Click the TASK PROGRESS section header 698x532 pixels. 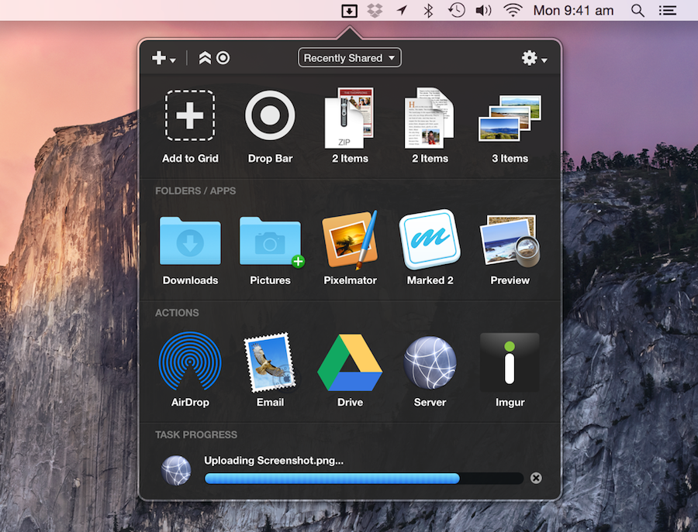pyautogui.click(x=196, y=434)
